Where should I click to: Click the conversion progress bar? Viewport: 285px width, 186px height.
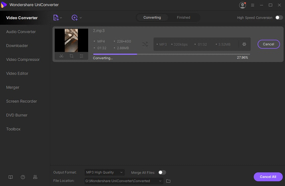(x=171, y=54)
